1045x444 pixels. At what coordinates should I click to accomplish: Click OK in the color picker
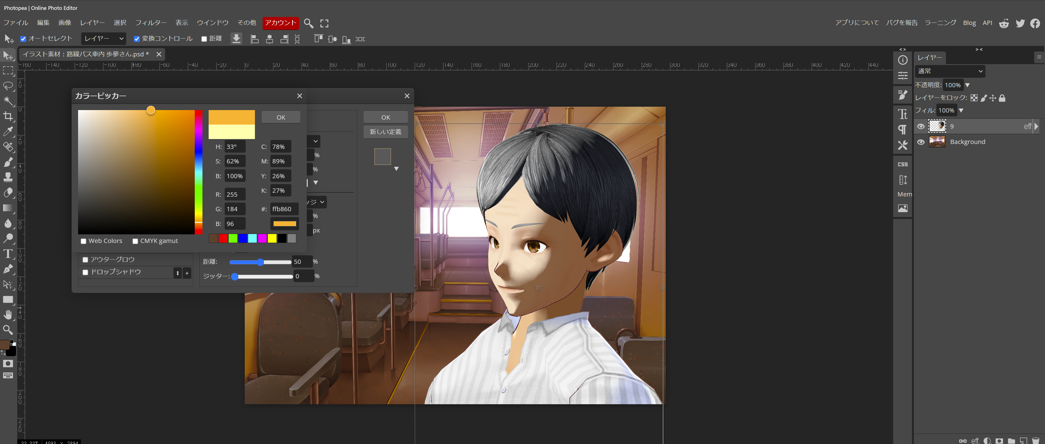[x=281, y=117]
